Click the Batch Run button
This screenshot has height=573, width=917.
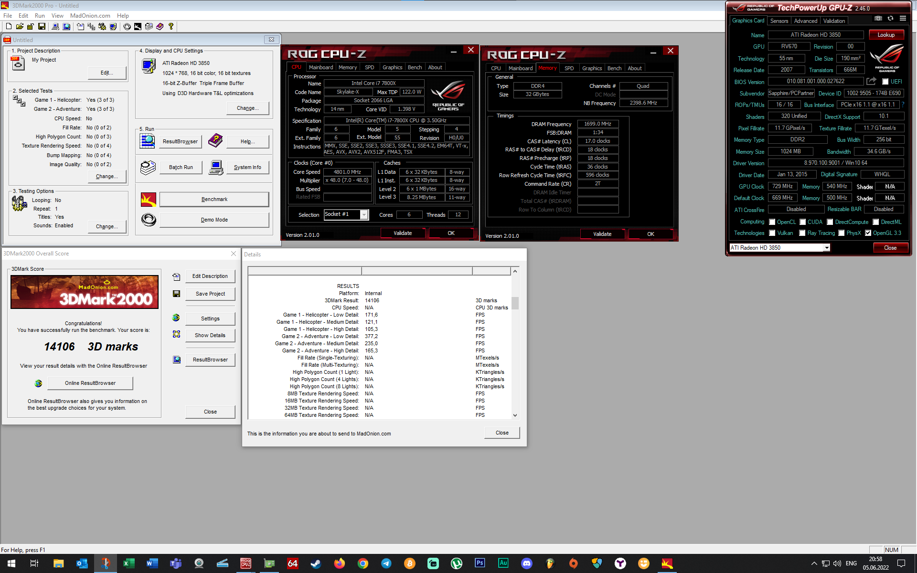tap(181, 167)
